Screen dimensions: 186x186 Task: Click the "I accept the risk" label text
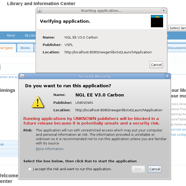[x=72, y=169]
